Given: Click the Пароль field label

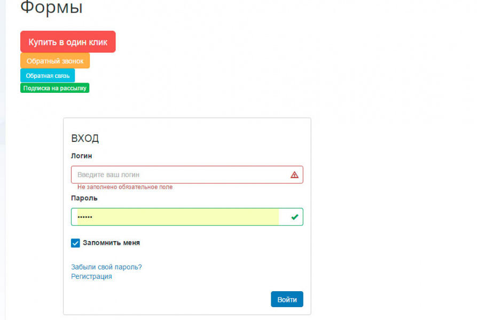Looking at the screenshot, I should pyautogui.click(x=84, y=198).
